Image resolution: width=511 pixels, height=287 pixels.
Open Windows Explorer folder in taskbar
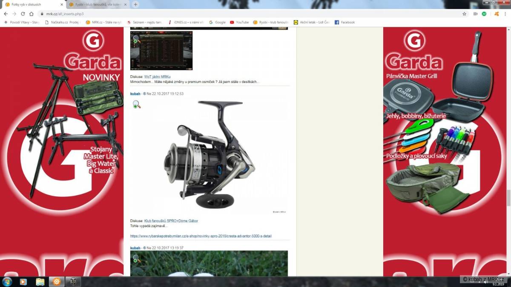coord(40,281)
